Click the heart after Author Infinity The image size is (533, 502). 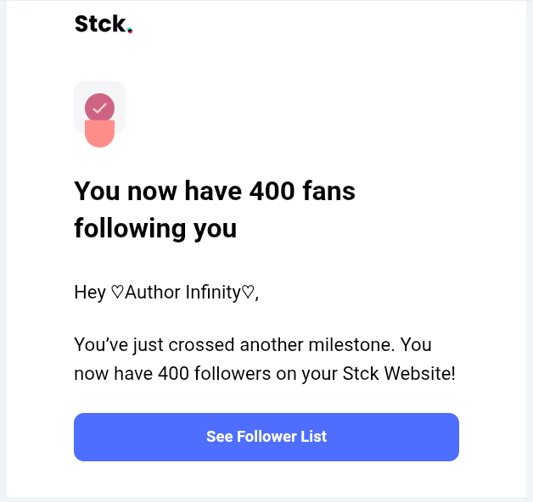[x=248, y=293]
